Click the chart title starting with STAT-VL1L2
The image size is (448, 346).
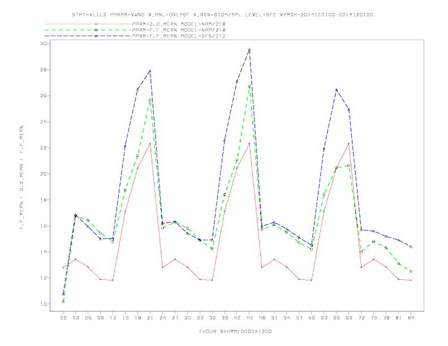(x=222, y=15)
